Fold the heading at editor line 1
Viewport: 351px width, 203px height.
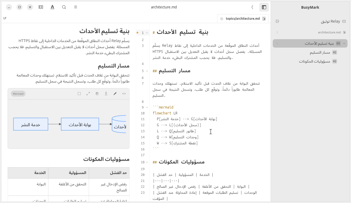(147, 33)
